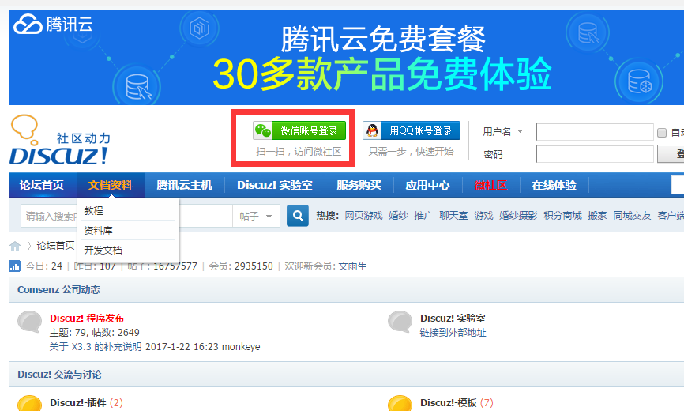Focus the password input field
This screenshot has height=411, width=684.
pos(595,154)
